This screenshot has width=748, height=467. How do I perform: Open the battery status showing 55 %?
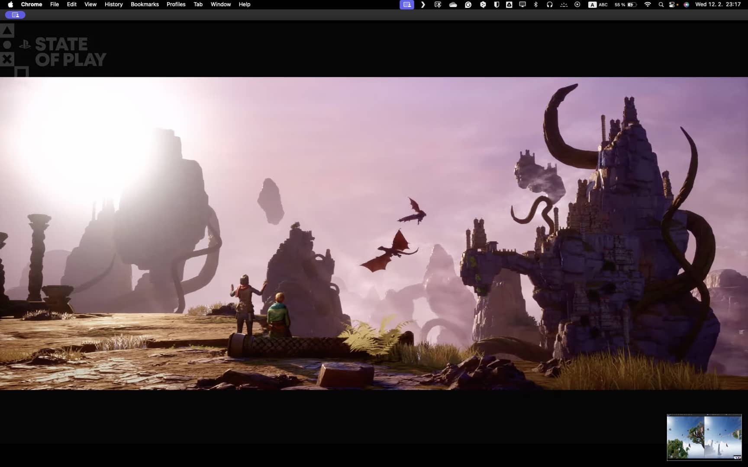625,4
